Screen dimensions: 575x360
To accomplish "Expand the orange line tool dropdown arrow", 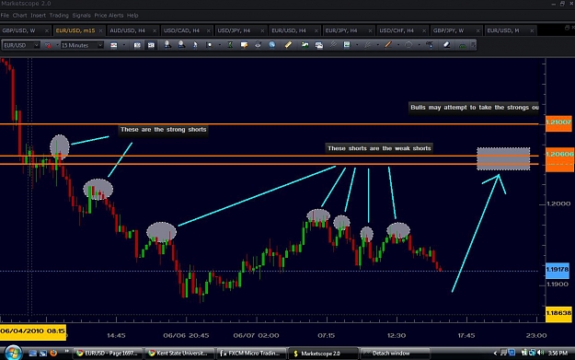I will pos(398,45).
